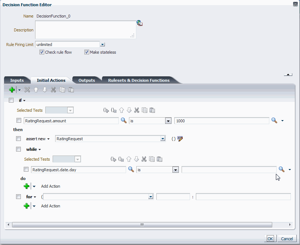
Task: Tick the checkbox for the RatingRequest.amount test
Action: coord(19,120)
